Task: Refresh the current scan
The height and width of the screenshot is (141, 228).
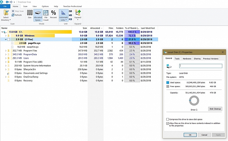Action: click(16, 15)
